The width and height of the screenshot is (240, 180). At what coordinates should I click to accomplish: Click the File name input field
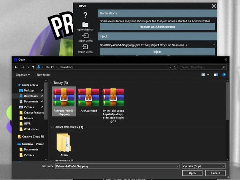point(116,166)
